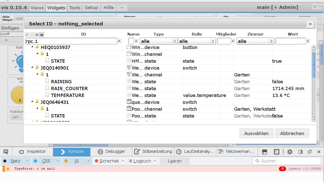The width and height of the screenshot is (324, 182).
Task: Open the Rolle filter dropdown
Action: pyautogui.click(x=197, y=41)
